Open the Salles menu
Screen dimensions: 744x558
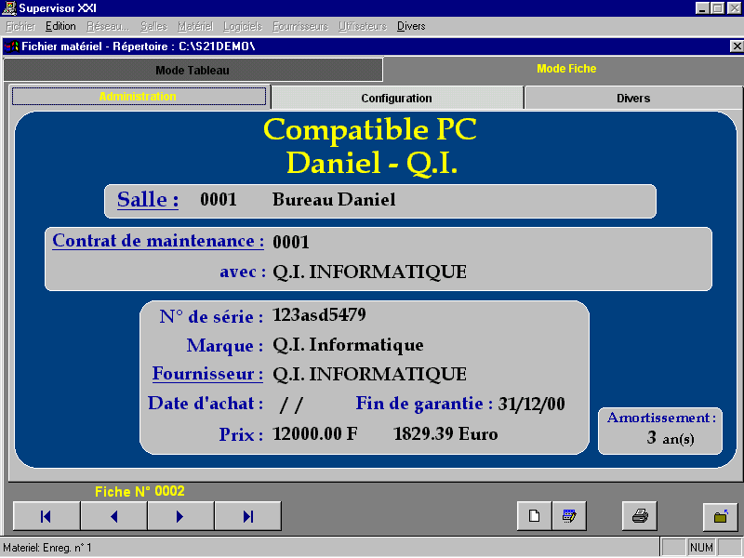coord(153,26)
